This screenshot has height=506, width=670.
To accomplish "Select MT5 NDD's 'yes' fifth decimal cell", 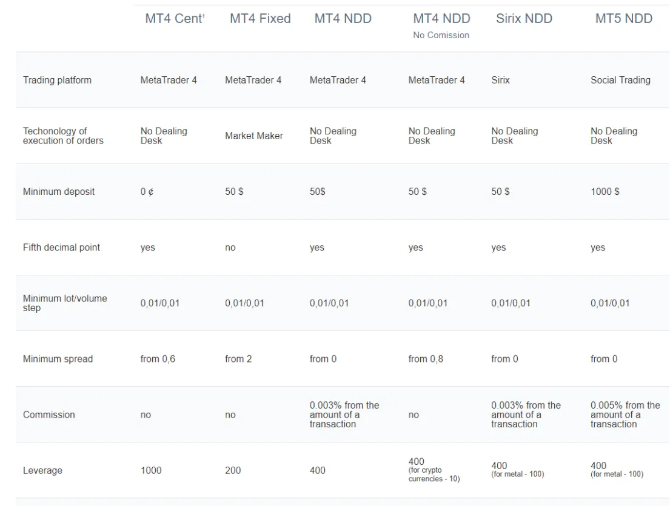I will click(598, 248).
